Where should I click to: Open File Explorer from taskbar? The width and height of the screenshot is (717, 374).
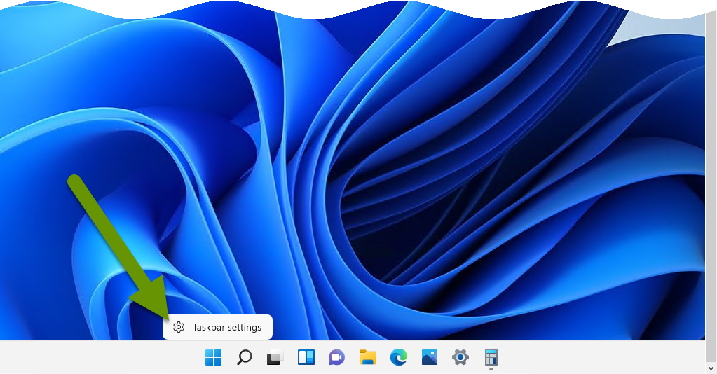(x=368, y=357)
